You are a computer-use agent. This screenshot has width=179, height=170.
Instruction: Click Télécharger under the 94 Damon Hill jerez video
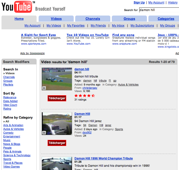coord(57,143)
